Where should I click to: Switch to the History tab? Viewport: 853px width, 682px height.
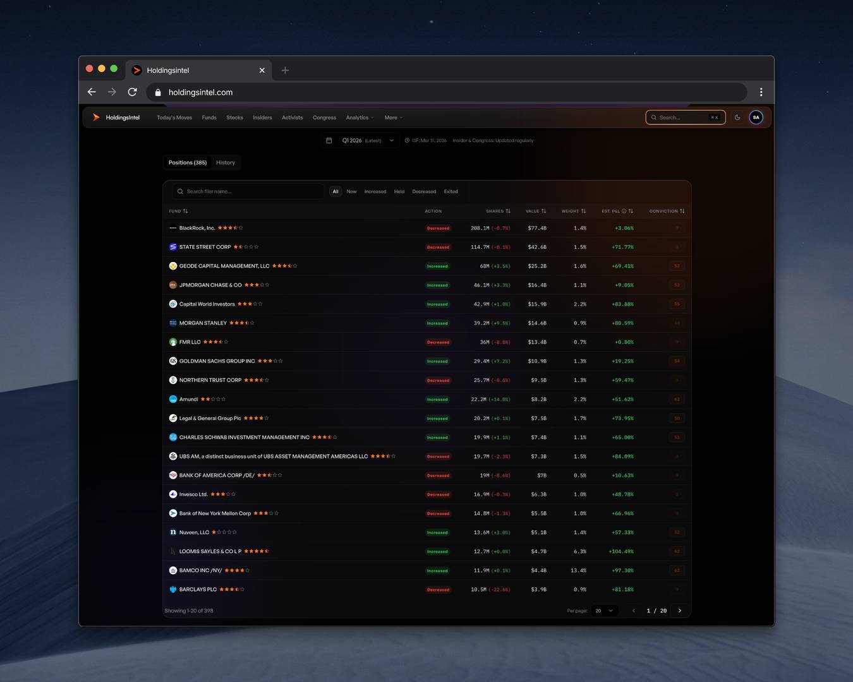point(226,162)
